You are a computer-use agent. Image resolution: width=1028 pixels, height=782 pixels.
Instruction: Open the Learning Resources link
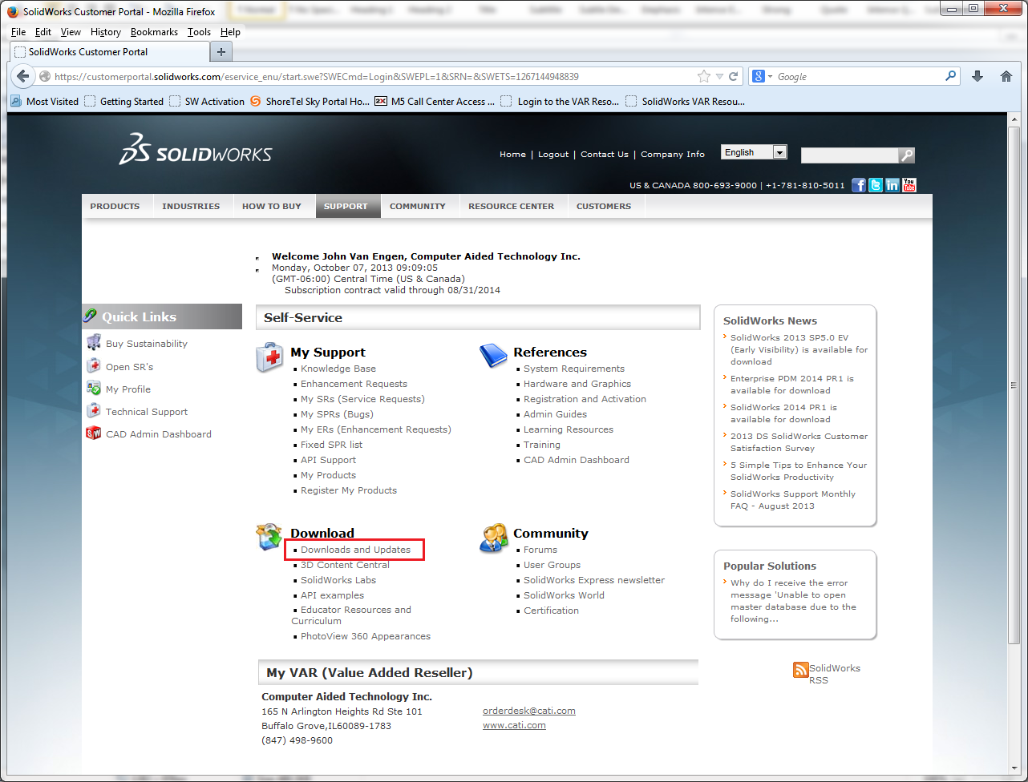pos(569,429)
